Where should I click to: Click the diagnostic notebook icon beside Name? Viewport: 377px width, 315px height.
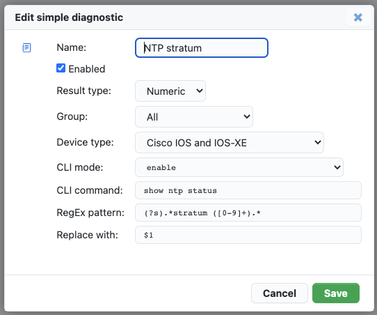click(26, 47)
